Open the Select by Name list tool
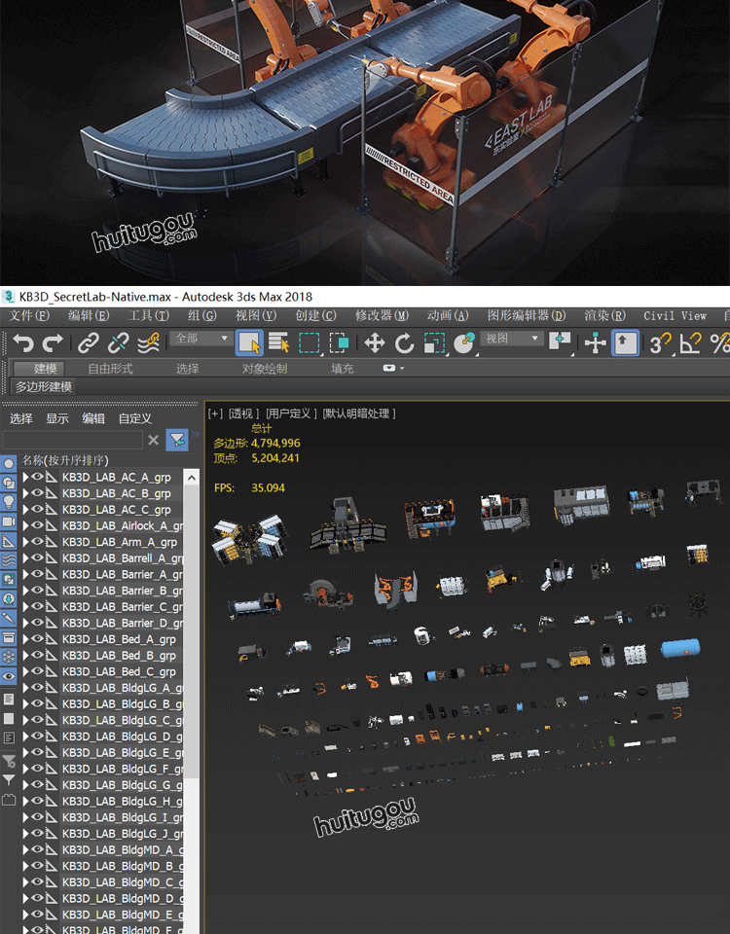This screenshot has height=934, width=730. (x=279, y=342)
